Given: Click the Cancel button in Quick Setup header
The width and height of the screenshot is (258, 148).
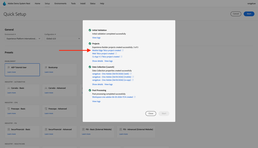Looking at the screenshot, I should 236,14.
